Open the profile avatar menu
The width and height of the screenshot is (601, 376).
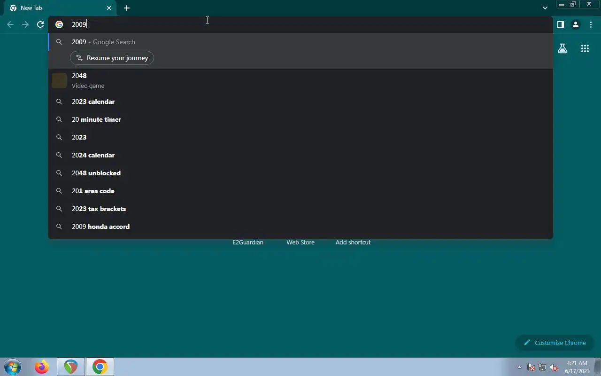click(x=575, y=24)
